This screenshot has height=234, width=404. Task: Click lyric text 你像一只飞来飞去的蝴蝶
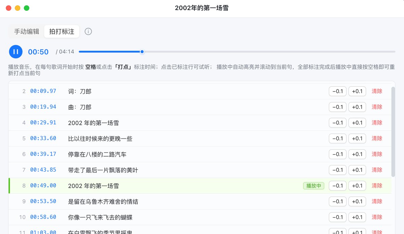click(x=100, y=218)
